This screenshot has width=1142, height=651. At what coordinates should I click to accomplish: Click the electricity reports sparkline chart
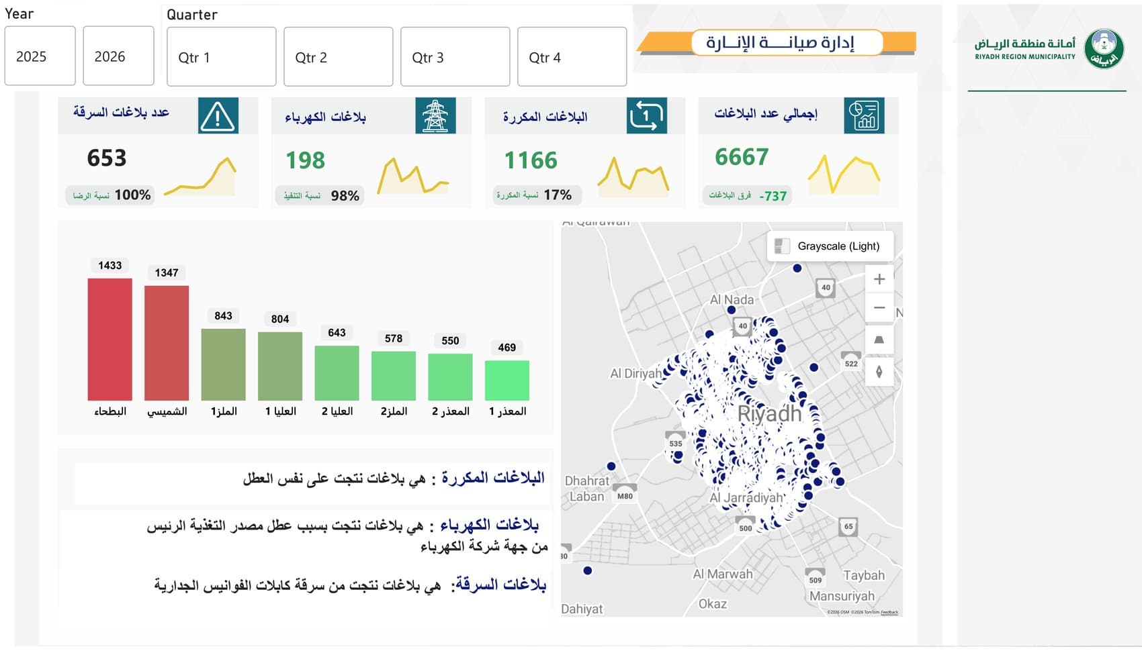tap(412, 177)
